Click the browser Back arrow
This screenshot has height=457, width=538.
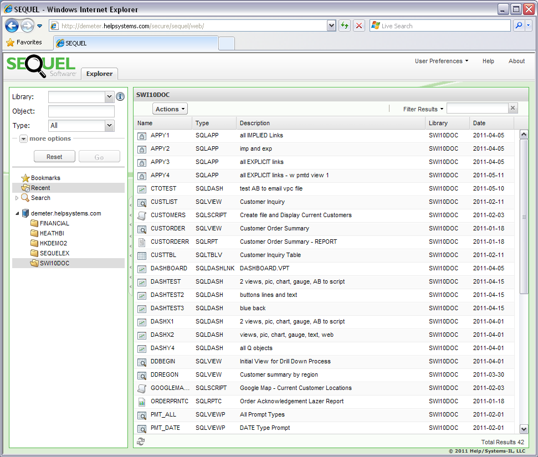point(12,25)
